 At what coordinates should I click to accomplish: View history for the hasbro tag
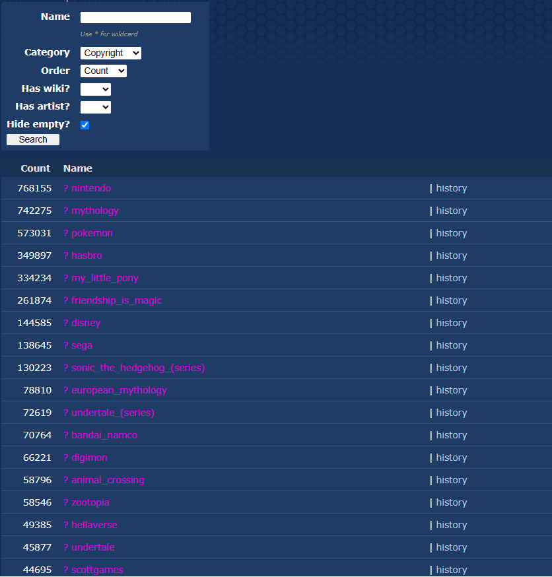452,255
